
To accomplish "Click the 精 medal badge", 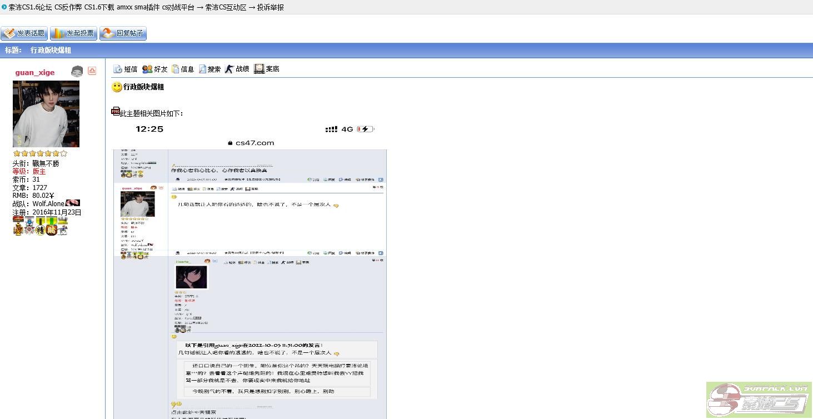I will click(40, 226).
